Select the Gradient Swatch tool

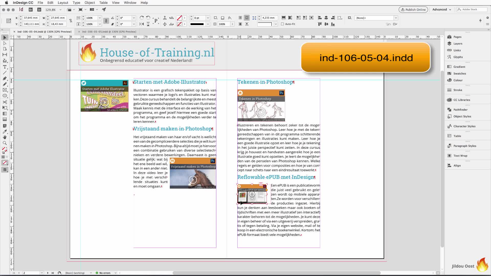pos(5,114)
